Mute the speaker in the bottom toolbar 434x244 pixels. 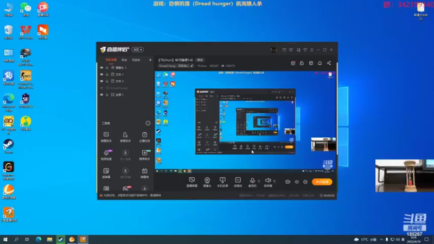(267, 182)
